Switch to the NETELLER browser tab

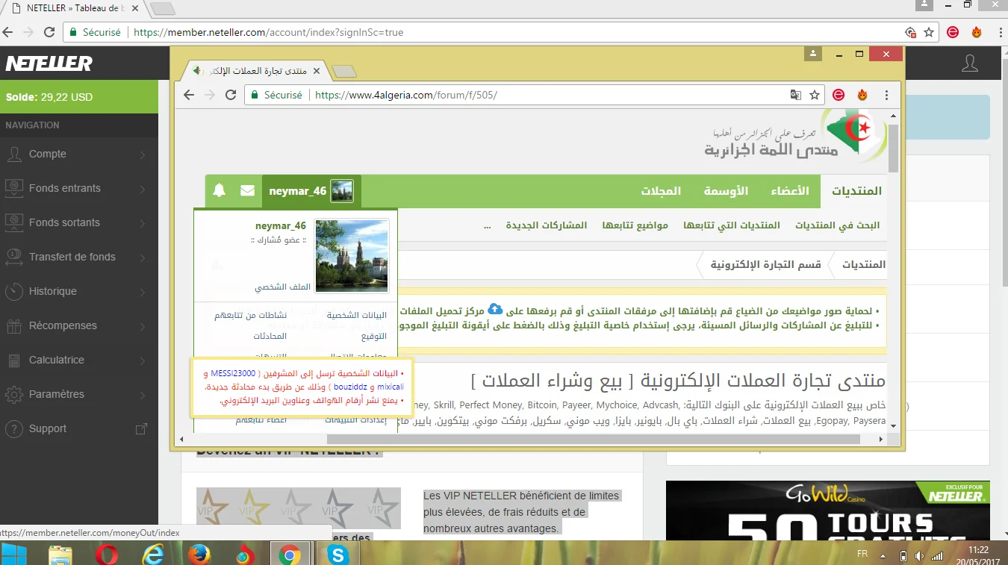click(x=75, y=8)
